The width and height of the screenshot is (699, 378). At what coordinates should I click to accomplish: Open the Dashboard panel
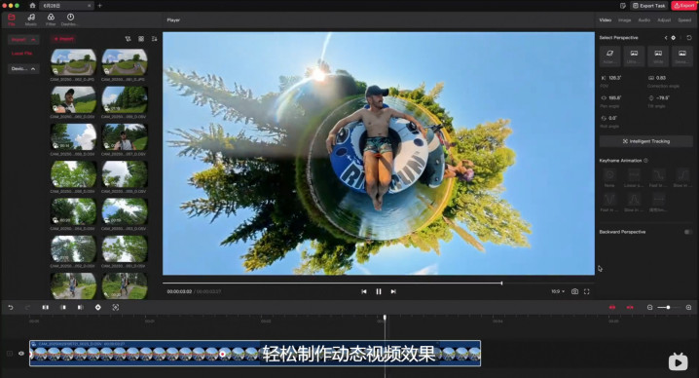[x=70, y=19]
